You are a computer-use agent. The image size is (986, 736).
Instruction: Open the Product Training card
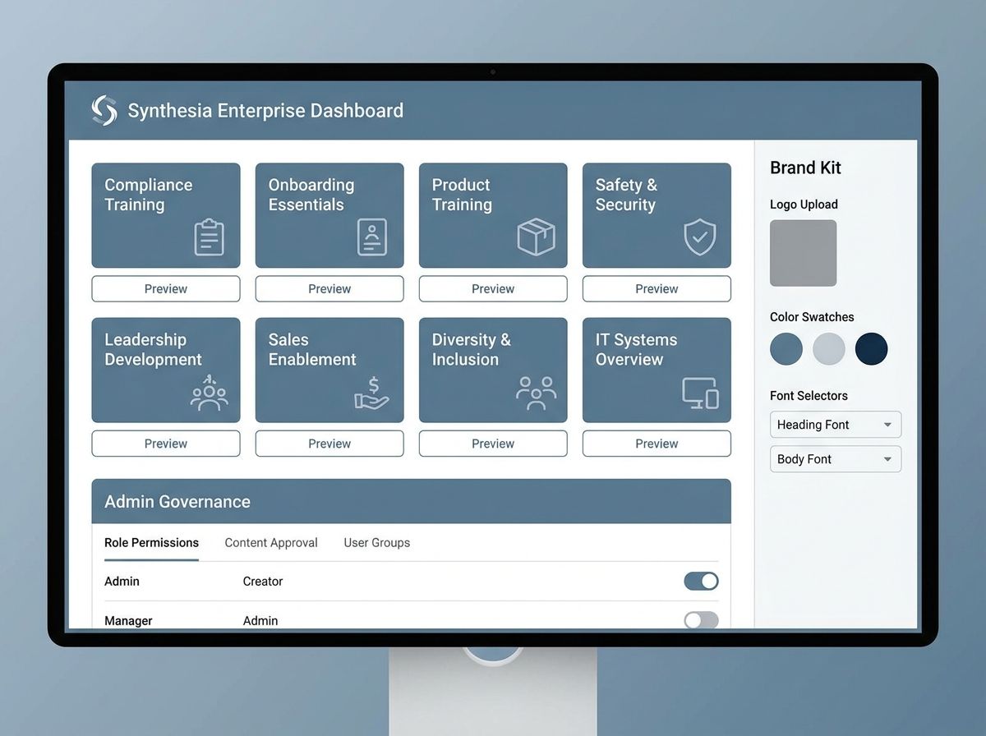(x=493, y=215)
